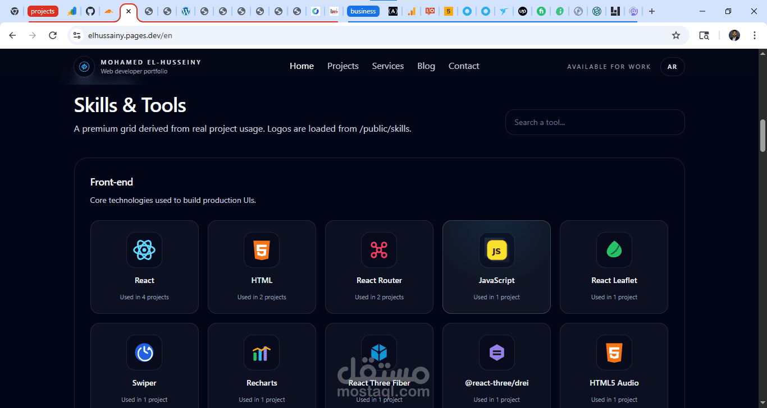
Task: Select the HTML card title
Action: click(x=262, y=280)
